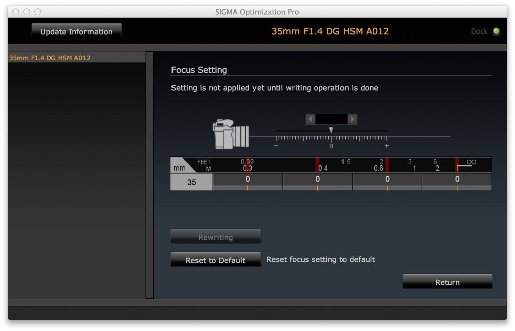Click the focus adjustment value box between arrows
Image resolution: width=515 pixels, height=331 pixels.
point(331,119)
